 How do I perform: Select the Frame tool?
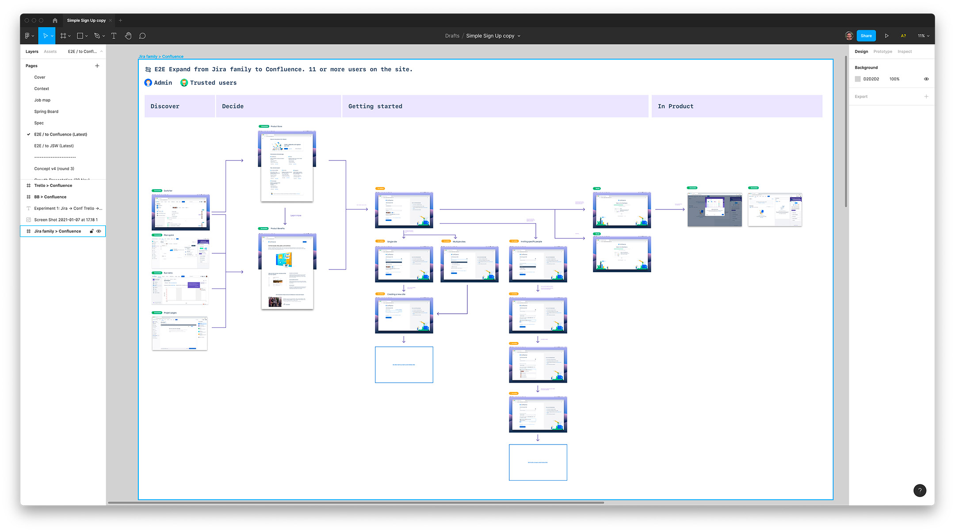click(63, 36)
